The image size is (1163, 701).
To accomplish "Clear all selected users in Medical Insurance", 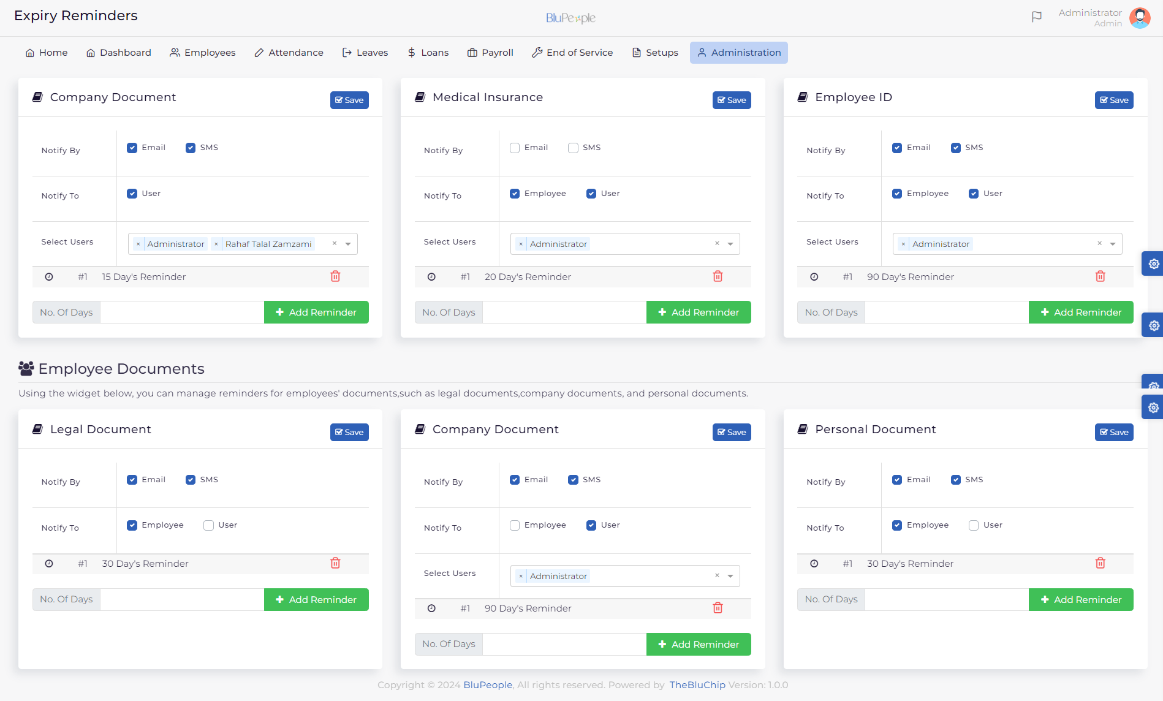I will [x=717, y=244].
